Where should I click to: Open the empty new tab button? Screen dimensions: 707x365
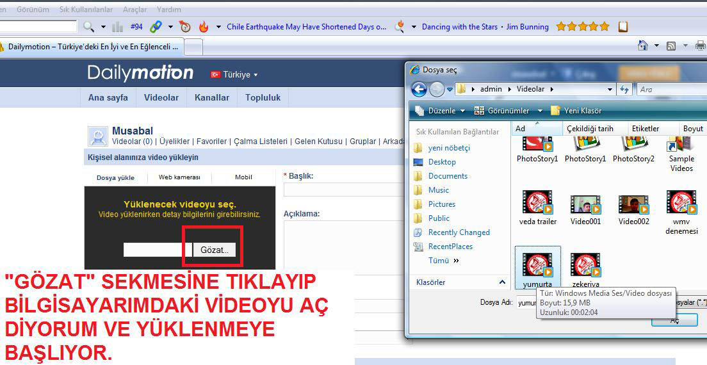point(193,47)
